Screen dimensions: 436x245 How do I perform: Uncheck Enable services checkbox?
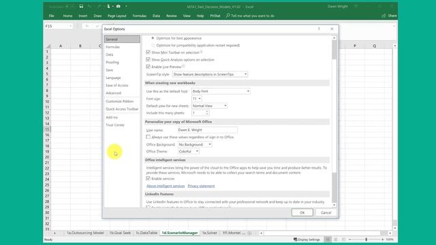(149, 178)
